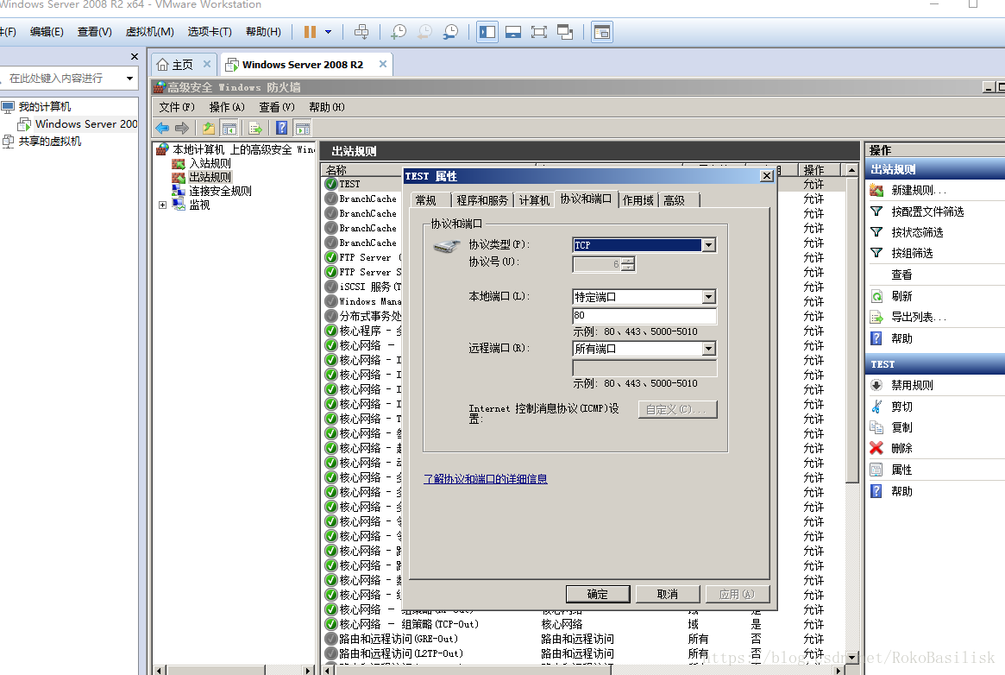Open the pause button dropdown arrow
This screenshot has height=675, width=1005.
(x=328, y=31)
